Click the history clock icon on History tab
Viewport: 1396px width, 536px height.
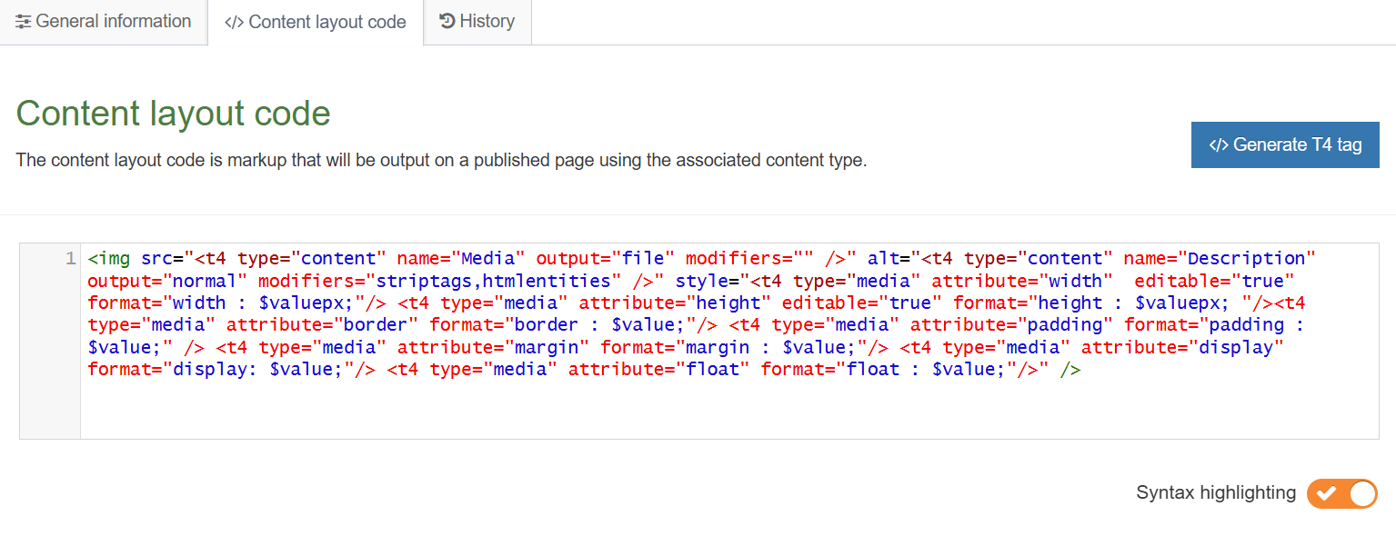(446, 21)
